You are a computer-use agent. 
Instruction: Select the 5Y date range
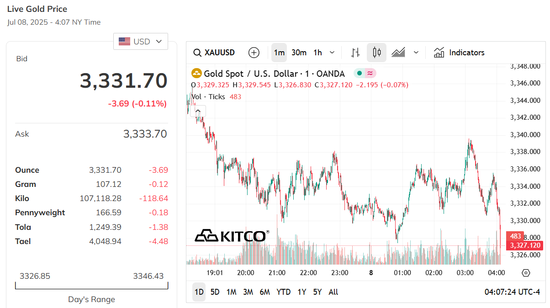(x=317, y=292)
